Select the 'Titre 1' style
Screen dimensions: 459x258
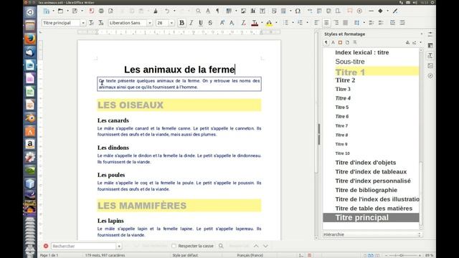click(x=371, y=72)
